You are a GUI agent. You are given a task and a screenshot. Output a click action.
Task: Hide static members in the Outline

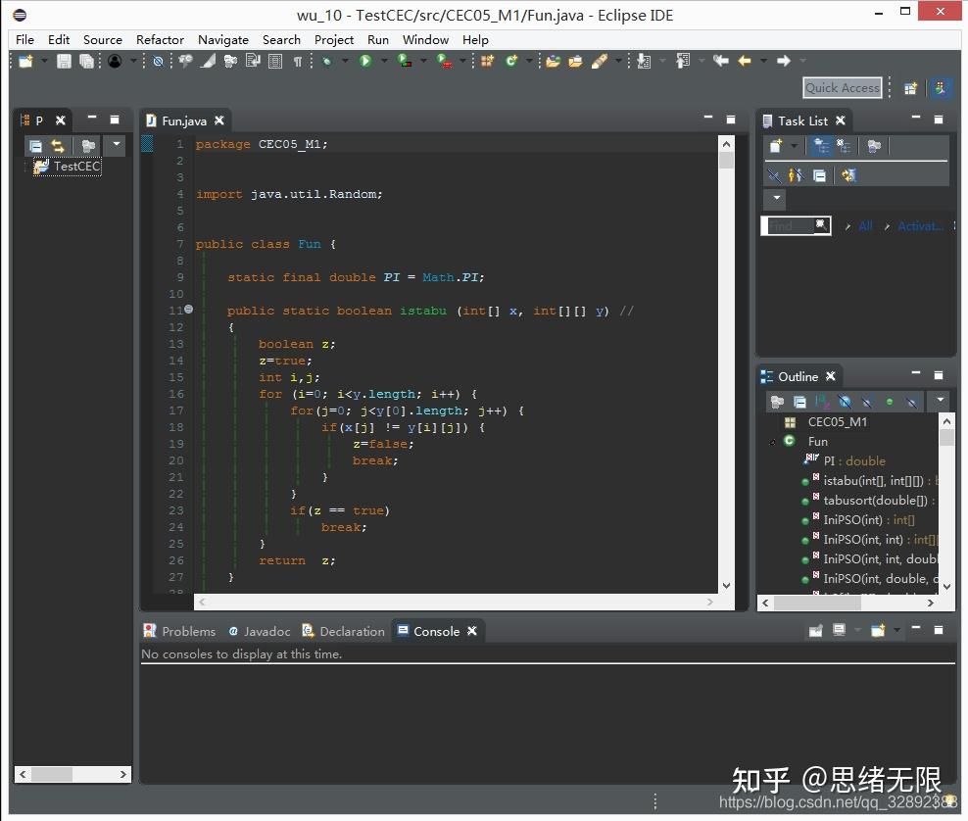tap(867, 402)
